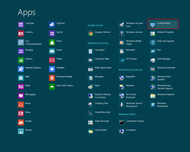The height and width of the screenshot is (152, 190).
Task: Open the Calendar app icon
Action: coord(21,24)
